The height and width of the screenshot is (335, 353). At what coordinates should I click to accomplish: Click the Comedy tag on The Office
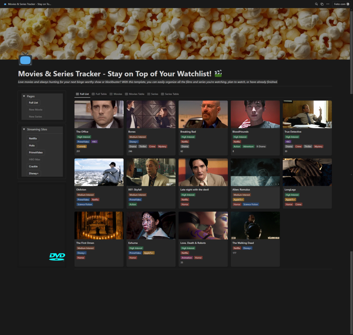pyautogui.click(x=81, y=146)
